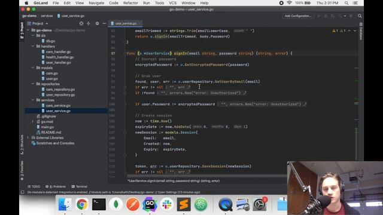383x215 pixels.
Task: Click the Debug bug icon in toolbar
Action: [326, 16]
